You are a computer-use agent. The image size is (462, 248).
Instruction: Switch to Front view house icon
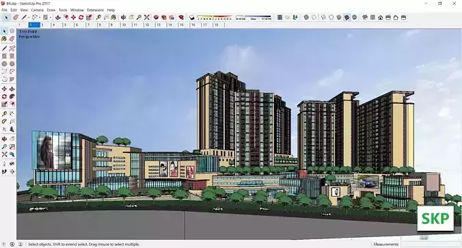pyautogui.click(x=381, y=17)
